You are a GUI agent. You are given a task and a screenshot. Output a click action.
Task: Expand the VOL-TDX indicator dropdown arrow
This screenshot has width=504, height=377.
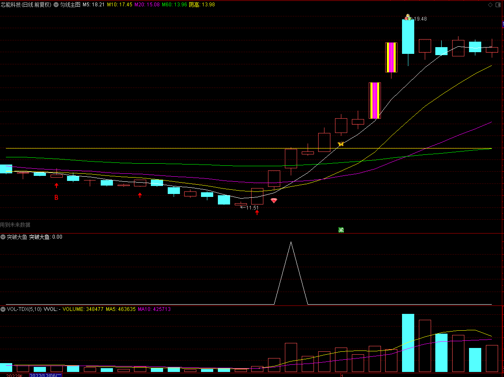click(x=3, y=309)
